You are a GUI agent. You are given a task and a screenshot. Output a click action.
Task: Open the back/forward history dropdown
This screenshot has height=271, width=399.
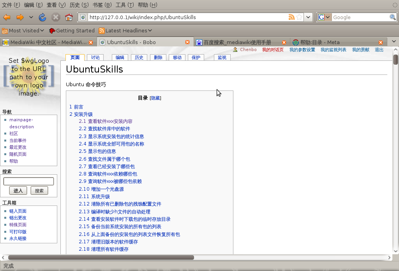(31, 17)
